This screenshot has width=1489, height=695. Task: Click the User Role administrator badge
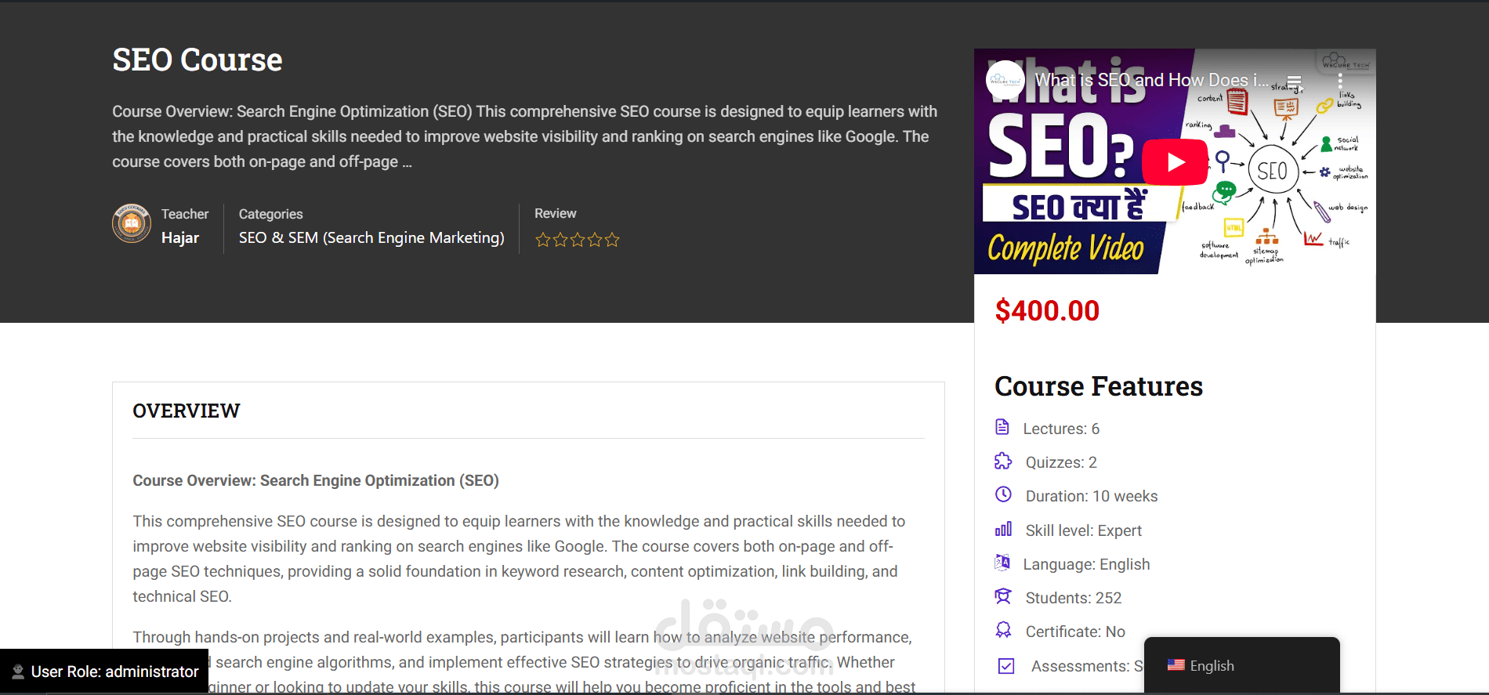click(104, 671)
